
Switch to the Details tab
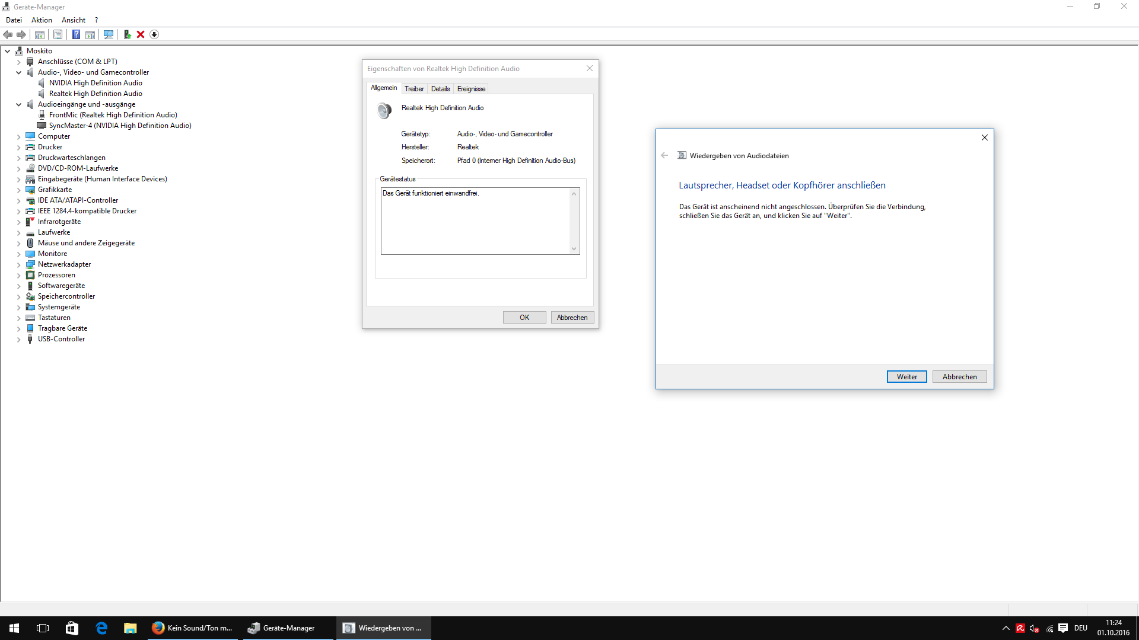[440, 89]
